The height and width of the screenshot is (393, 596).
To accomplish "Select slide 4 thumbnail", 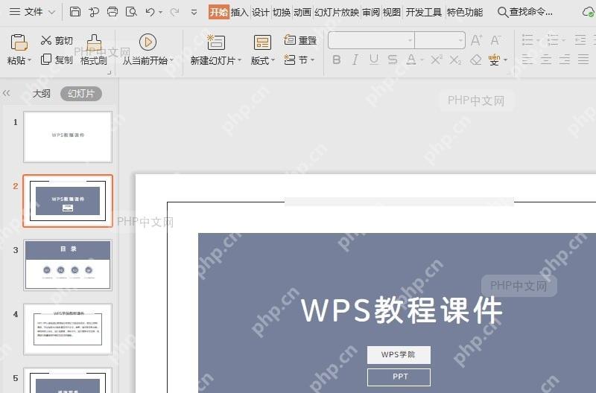I will click(x=68, y=329).
